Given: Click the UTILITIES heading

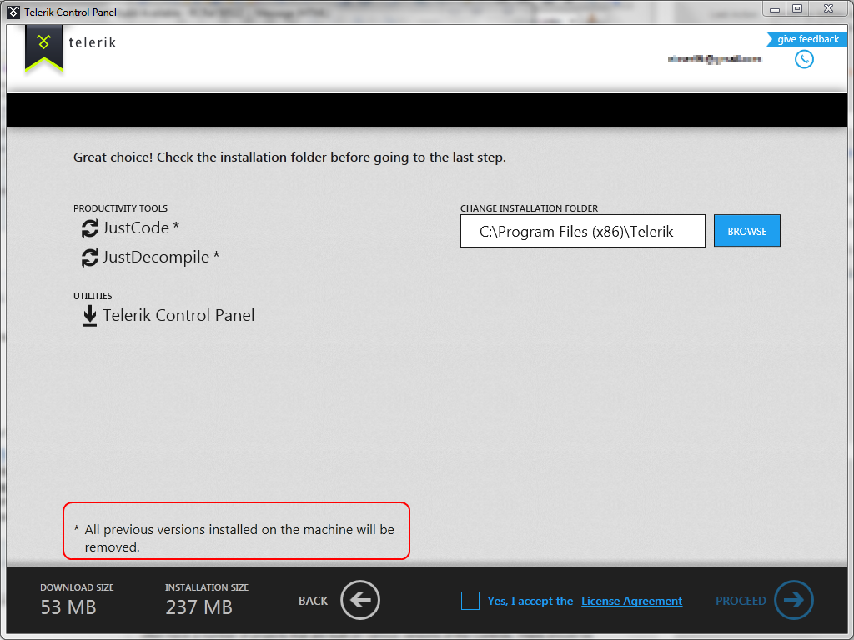Looking at the screenshot, I should point(93,296).
